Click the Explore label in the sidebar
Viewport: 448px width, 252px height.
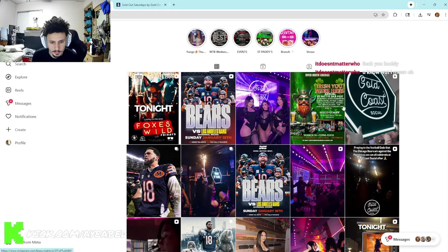[x=21, y=77]
